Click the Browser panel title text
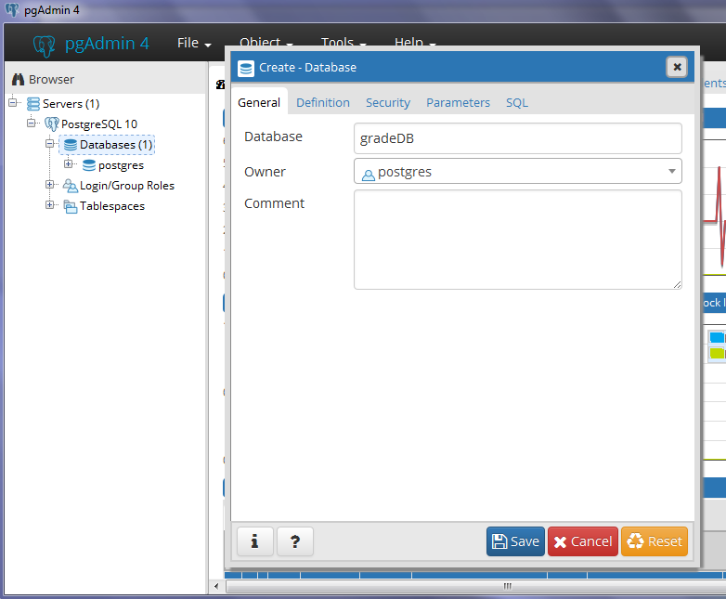This screenshot has width=726, height=599. pos(51,80)
